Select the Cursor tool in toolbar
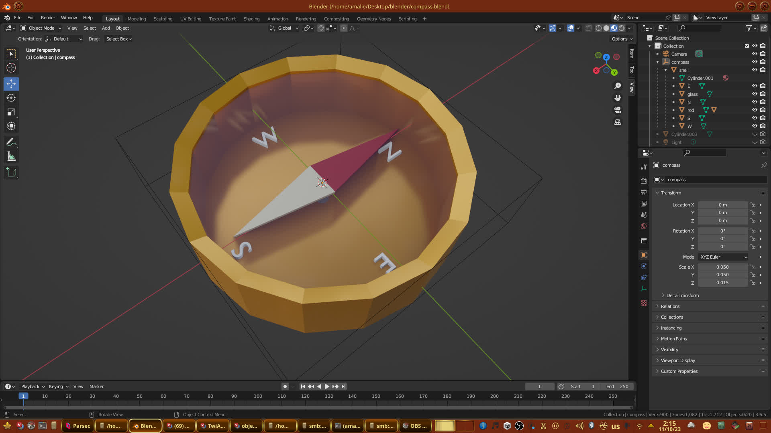 pos(11,68)
